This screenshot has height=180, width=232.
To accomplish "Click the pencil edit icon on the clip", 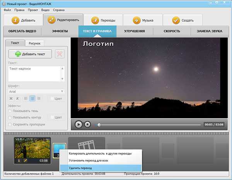I will [25, 160].
